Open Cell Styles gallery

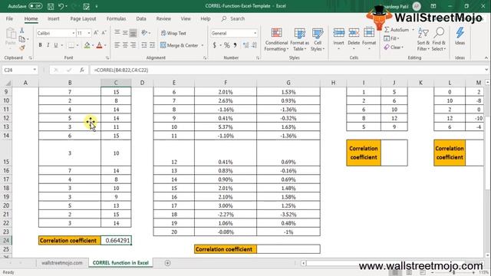318,40
